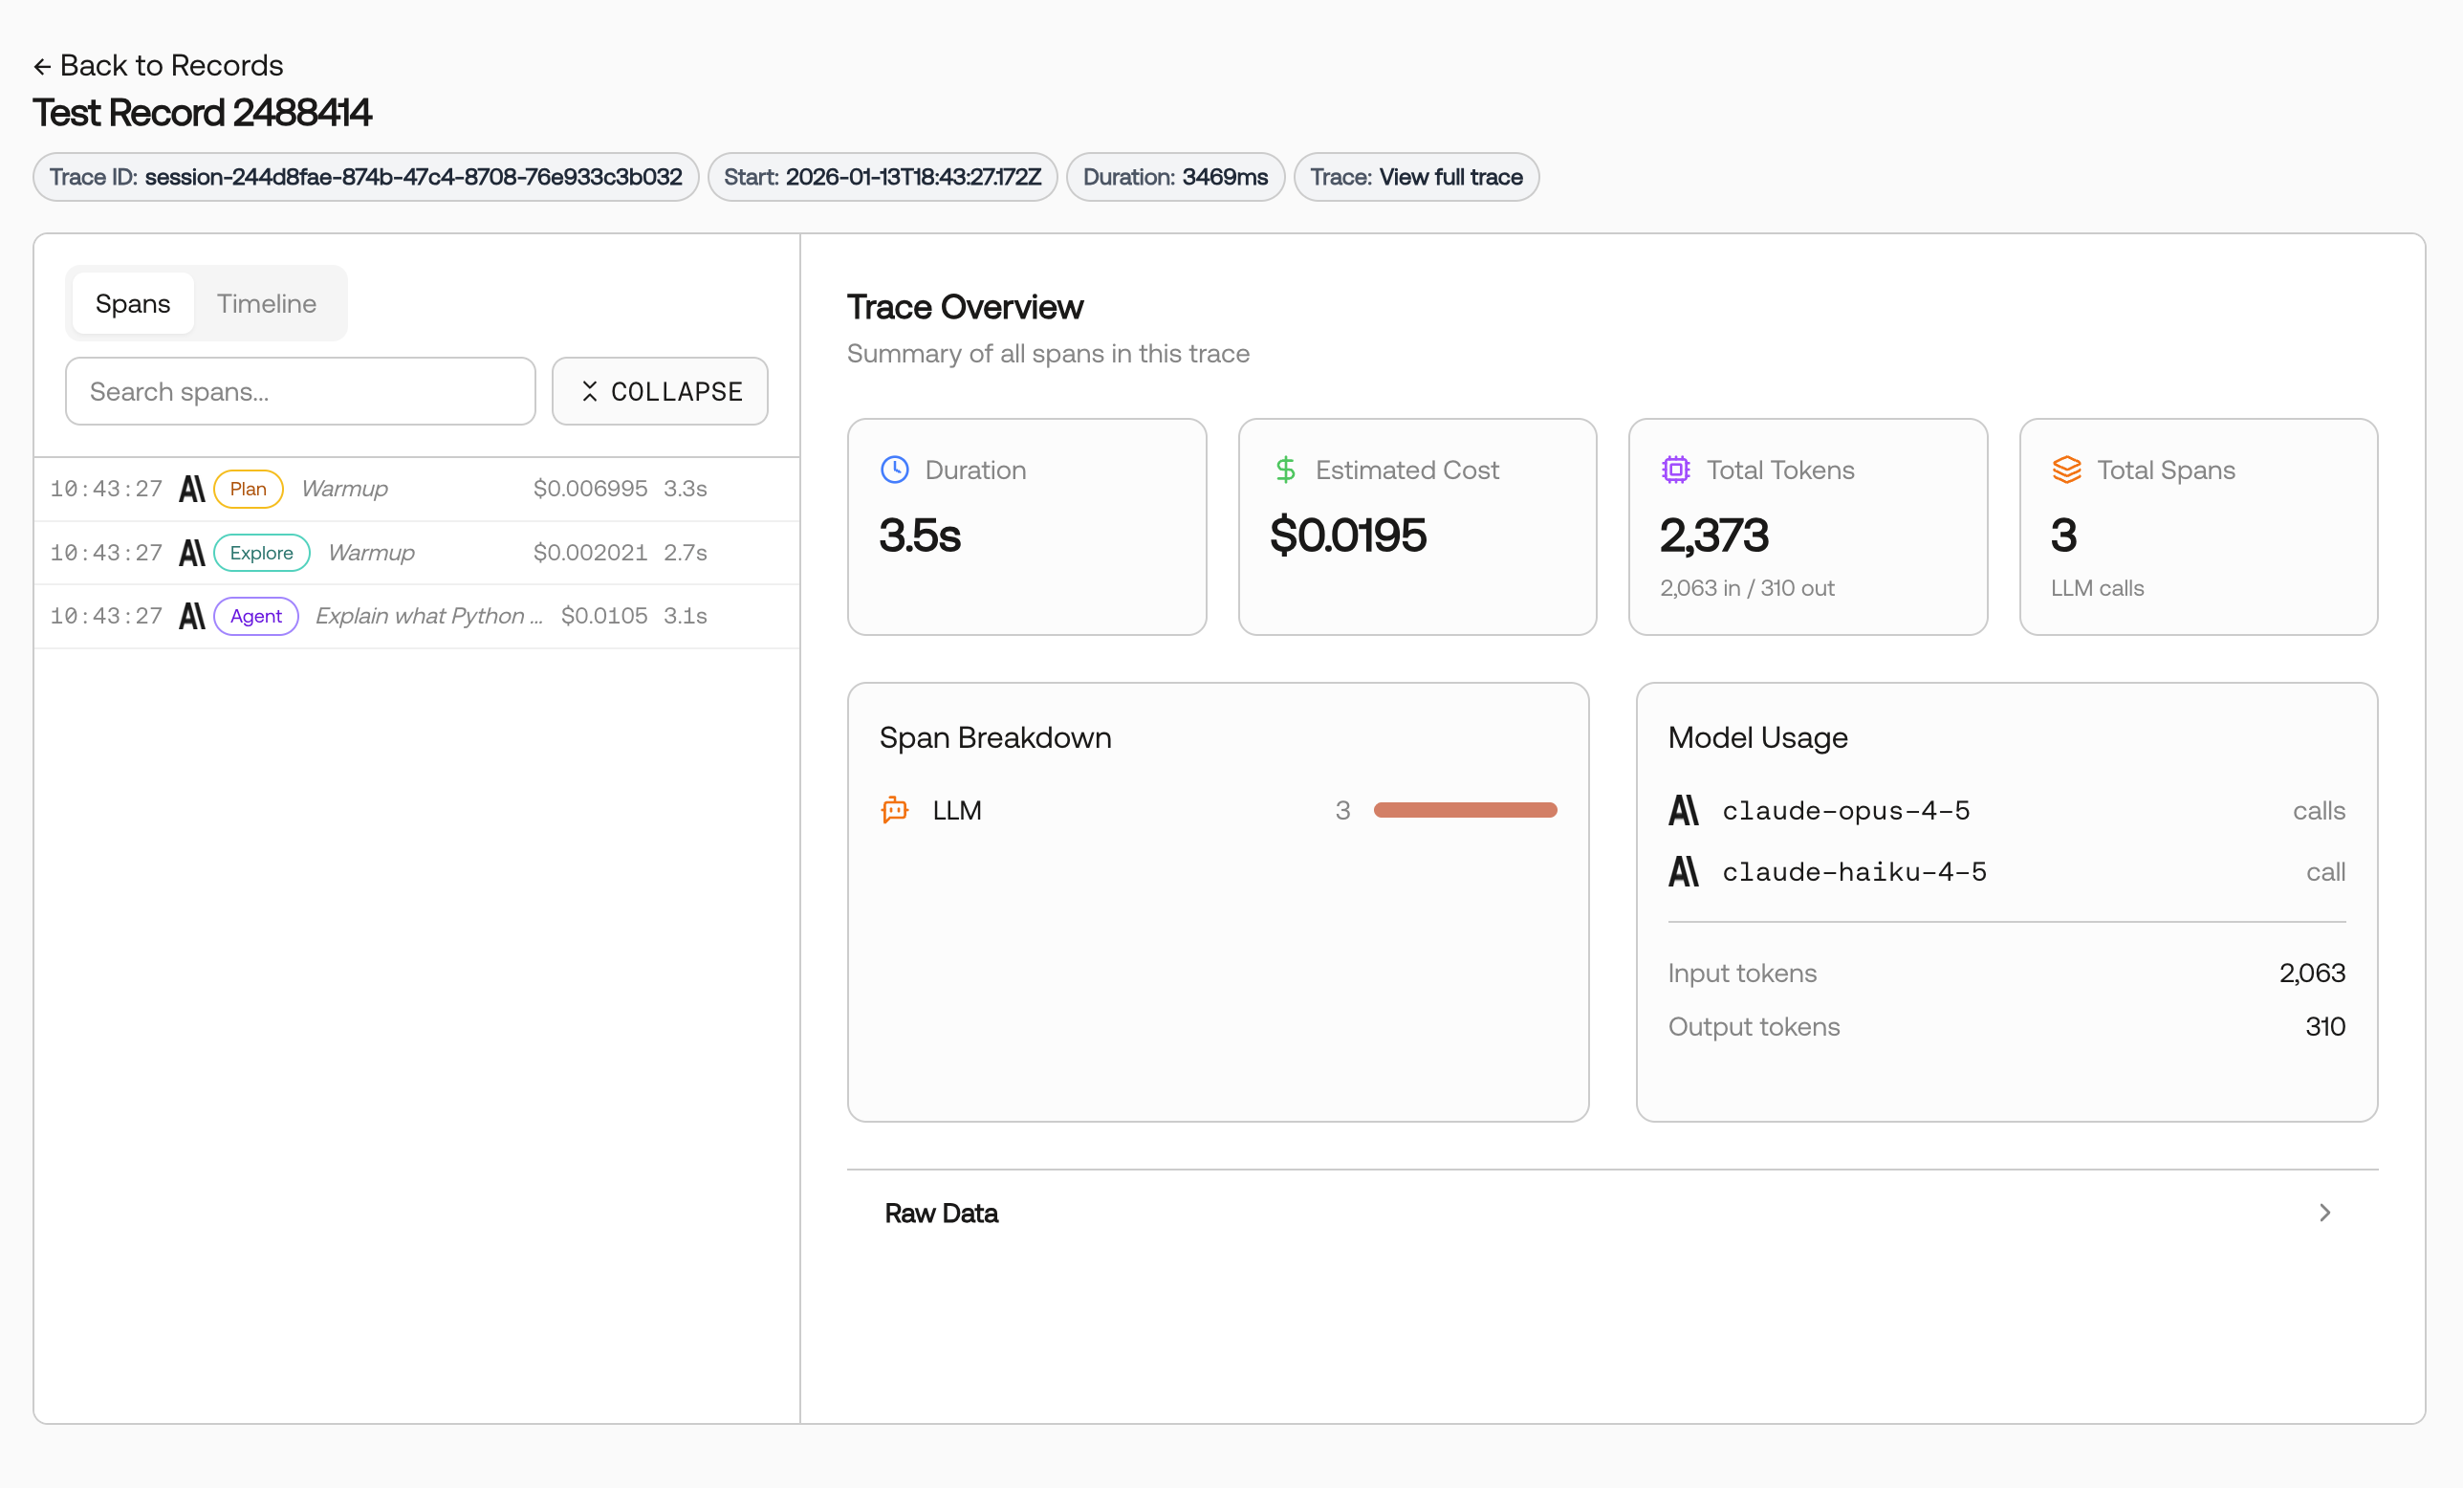
Task: Click the X icon in COLLAPSE button
Action: pyautogui.click(x=590, y=391)
